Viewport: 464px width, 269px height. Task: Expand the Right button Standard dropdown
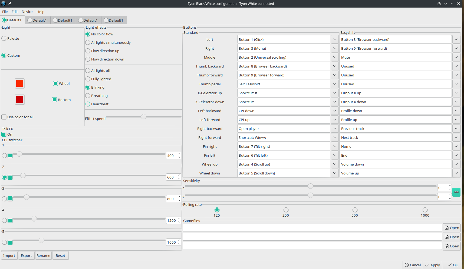coord(335,48)
